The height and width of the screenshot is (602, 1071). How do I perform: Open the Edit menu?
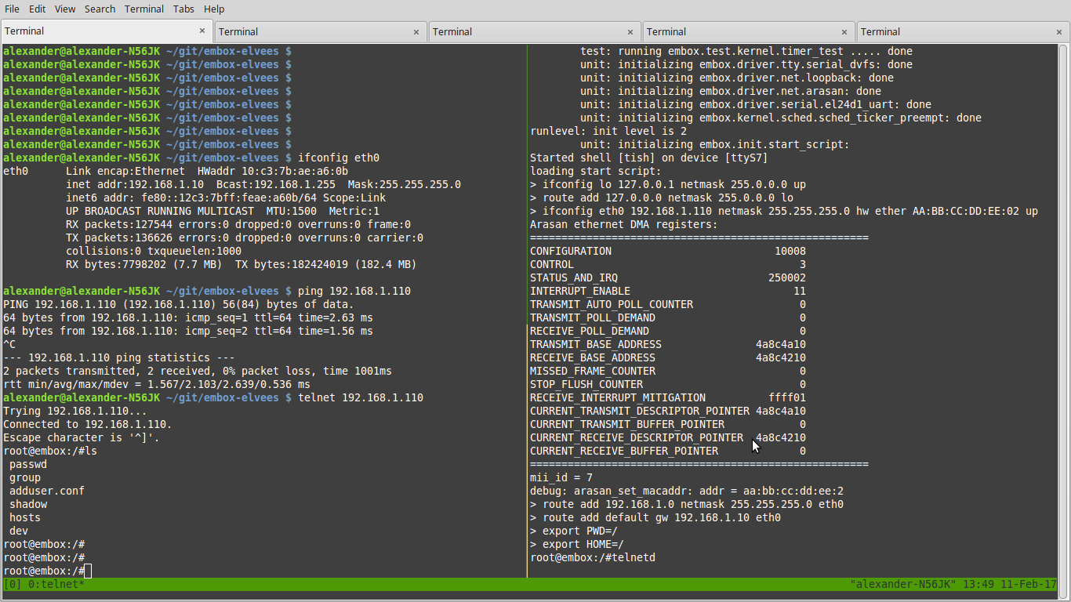(x=37, y=9)
